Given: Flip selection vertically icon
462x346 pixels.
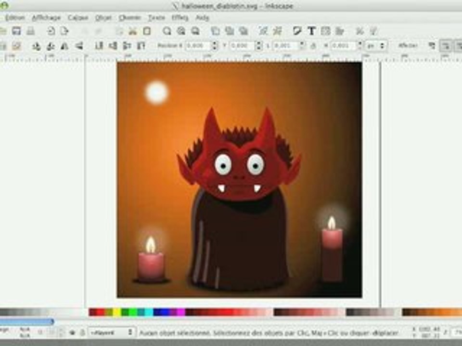Looking at the screenshot, I should [78, 46].
